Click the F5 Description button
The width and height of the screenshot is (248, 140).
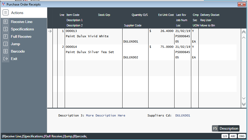point(226,128)
